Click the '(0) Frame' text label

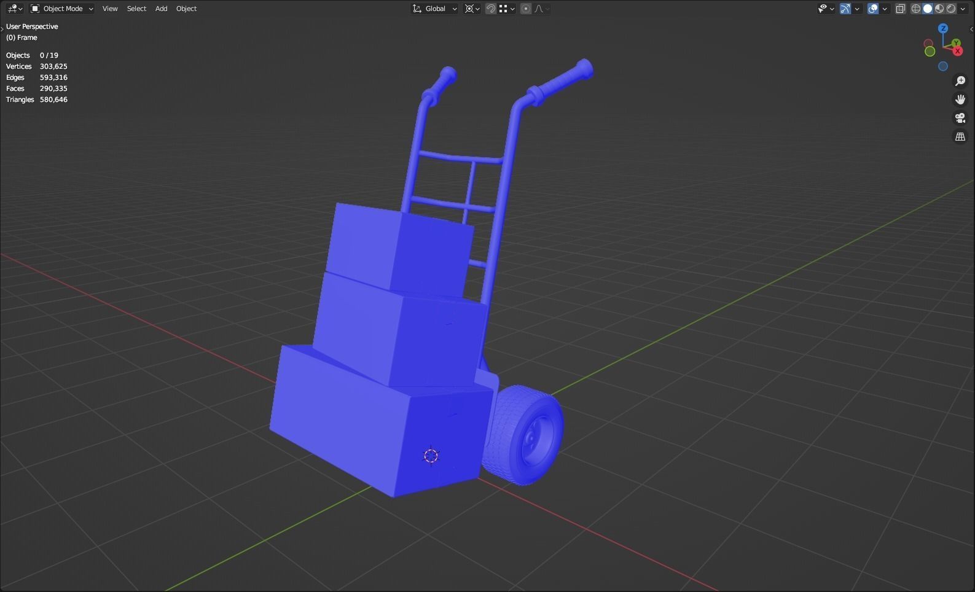point(22,37)
